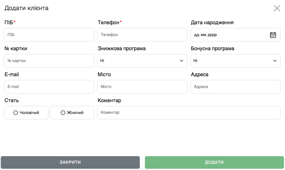Click the Телефон field label

(x=109, y=22)
